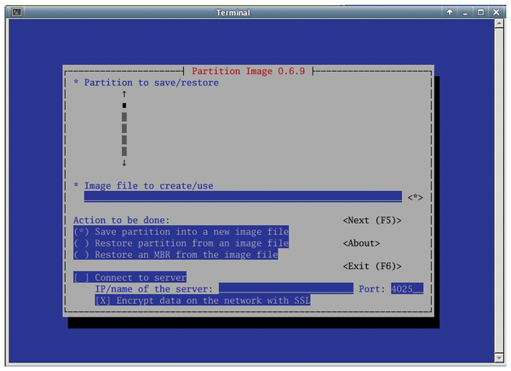
Task: Click the Partition to save/restore label
Action: [152, 83]
